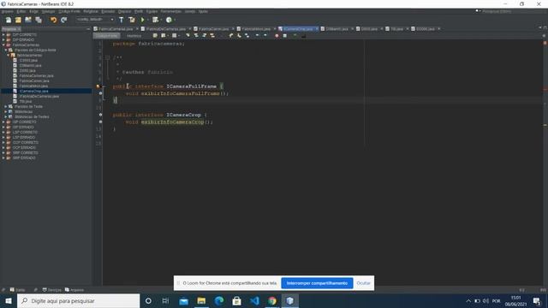Image resolution: width=548 pixels, height=308 pixels.
Task: Build the project with the hammer icon
Action: click(122, 20)
